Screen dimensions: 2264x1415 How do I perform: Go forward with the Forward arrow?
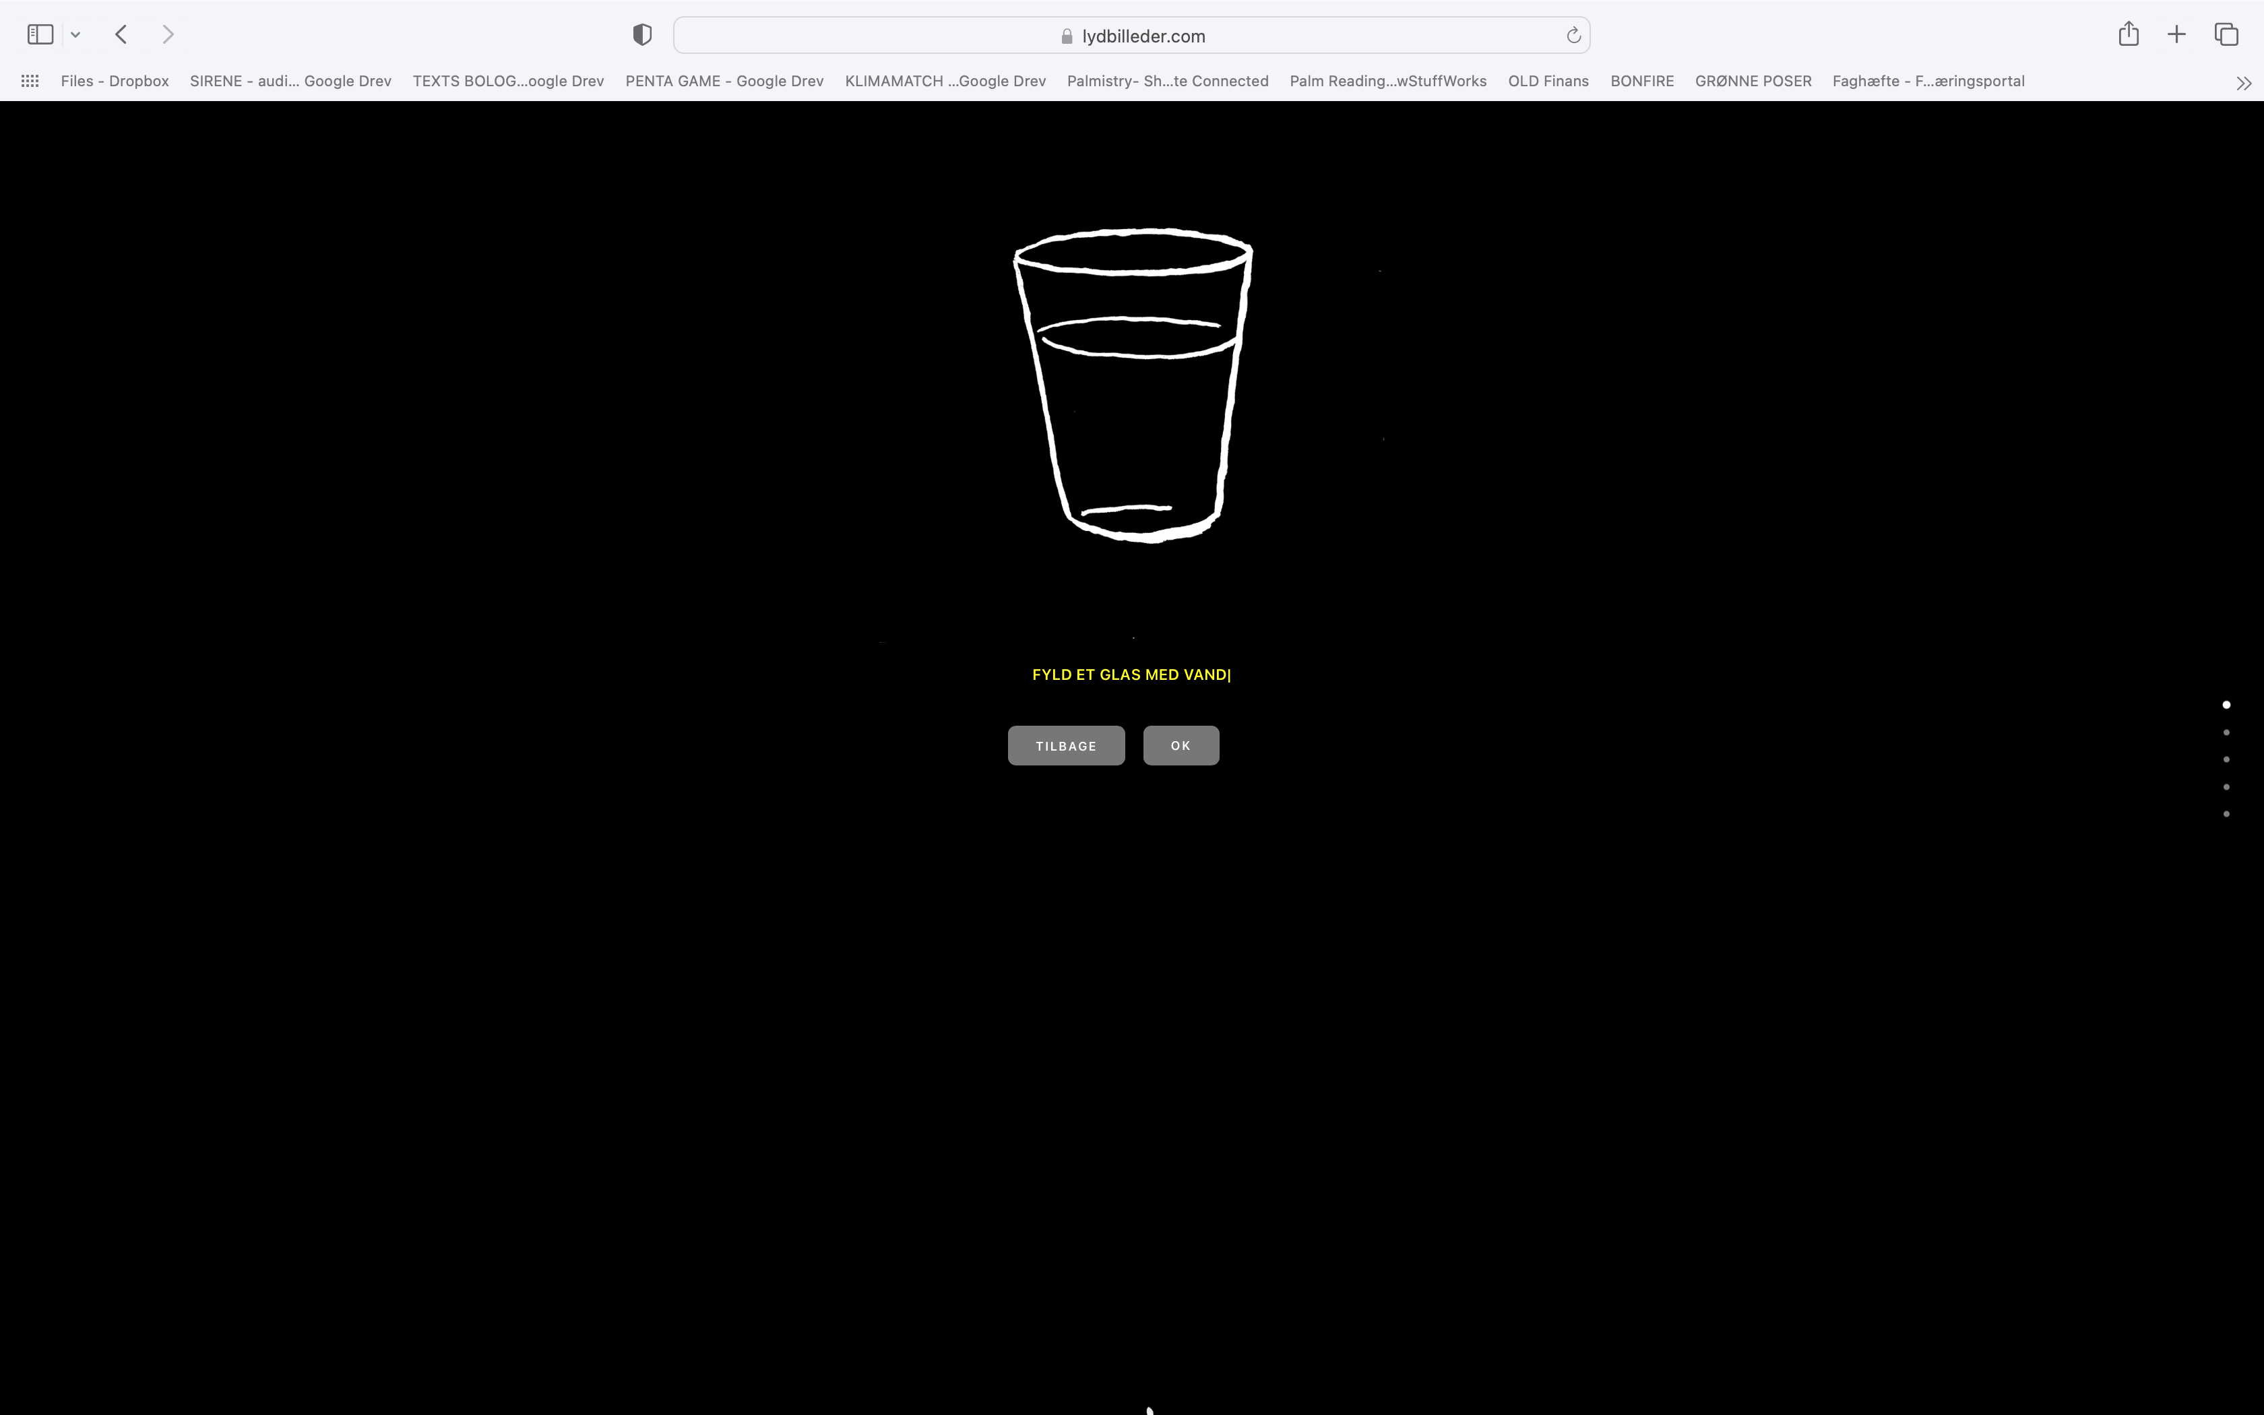pyautogui.click(x=168, y=34)
